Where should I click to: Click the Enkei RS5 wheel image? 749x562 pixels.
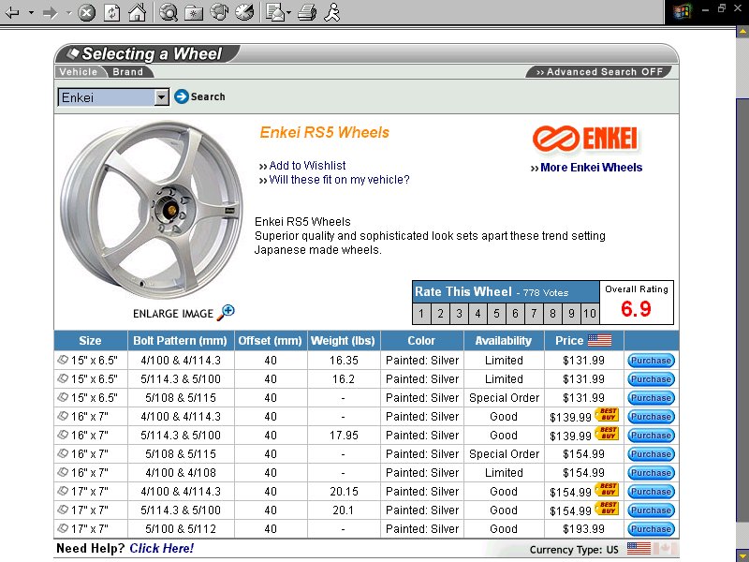pos(152,209)
